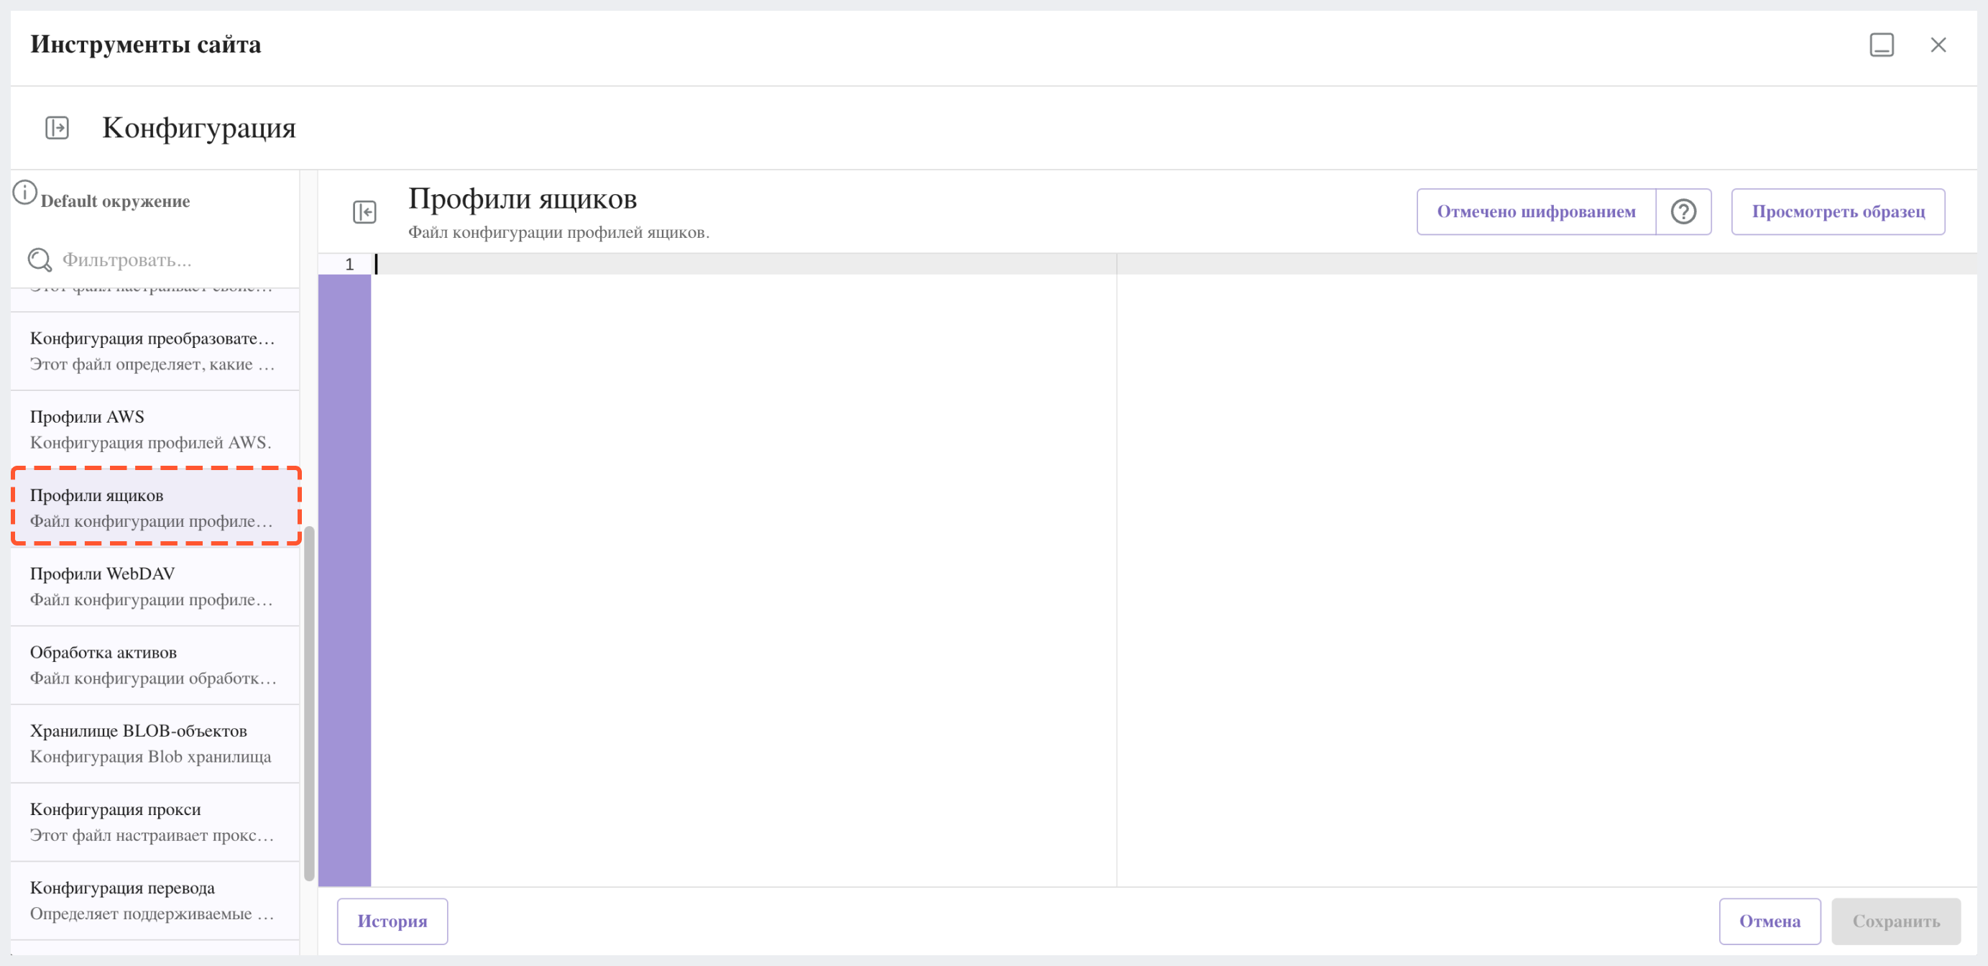Click the Сохранить button
Screen dimensions: 1988x966
click(x=1895, y=921)
